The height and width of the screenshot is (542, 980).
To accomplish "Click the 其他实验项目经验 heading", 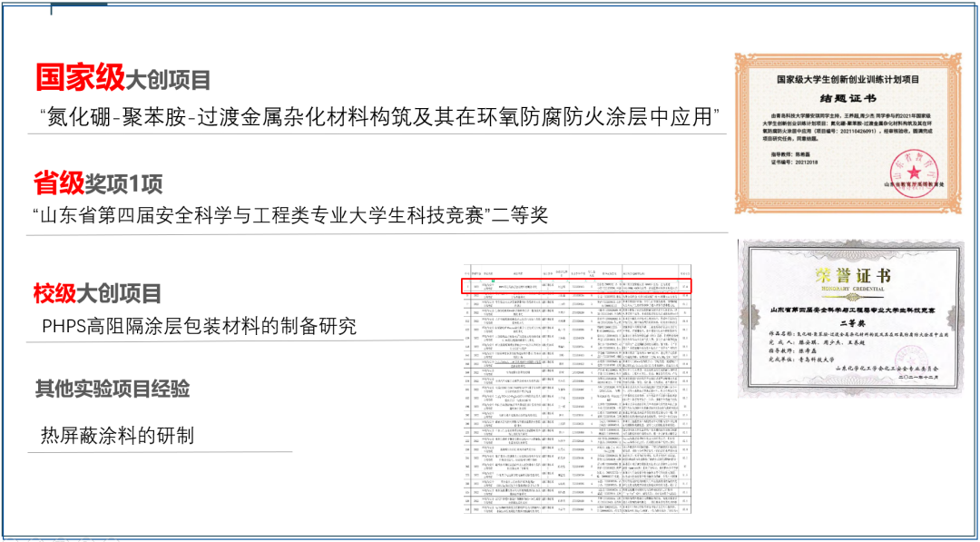I will (113, 389).
